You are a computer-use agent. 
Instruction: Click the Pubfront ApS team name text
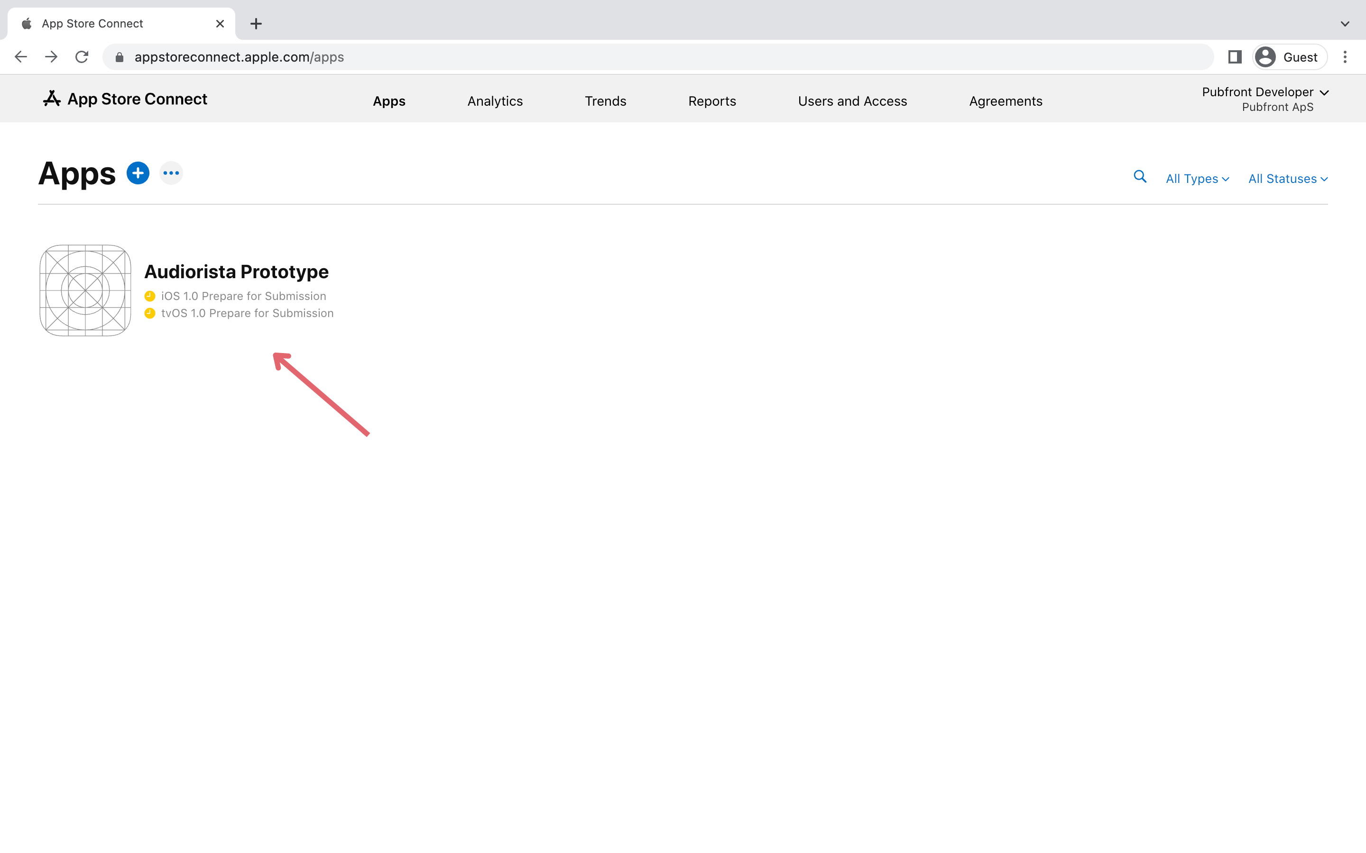point(1277,107)
